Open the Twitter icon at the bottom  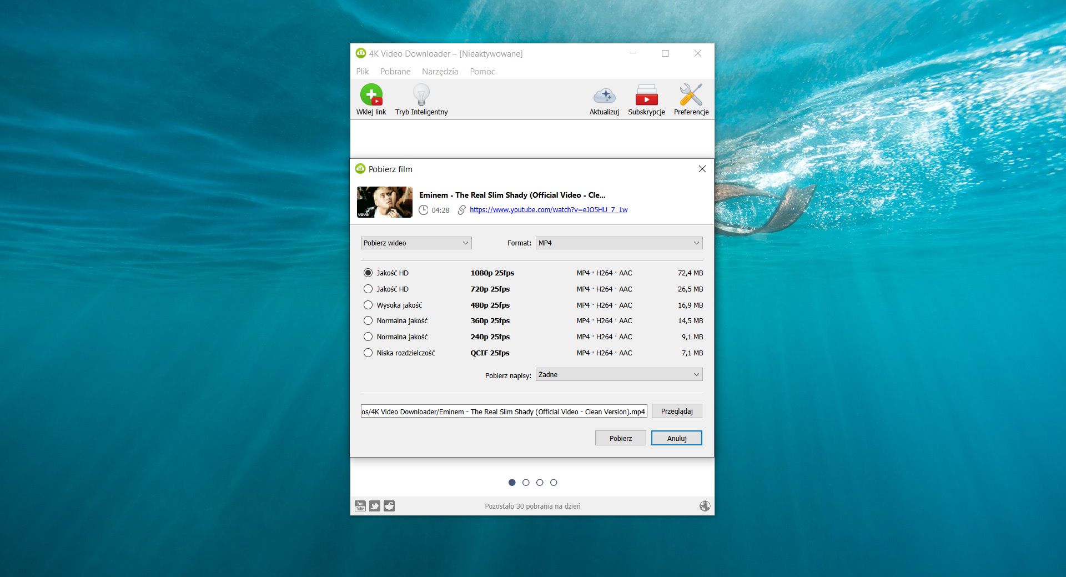(x=375, y=506)
